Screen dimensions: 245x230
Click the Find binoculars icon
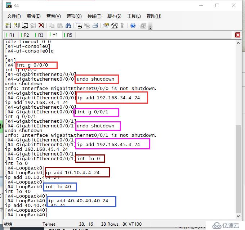click(69, 26)
